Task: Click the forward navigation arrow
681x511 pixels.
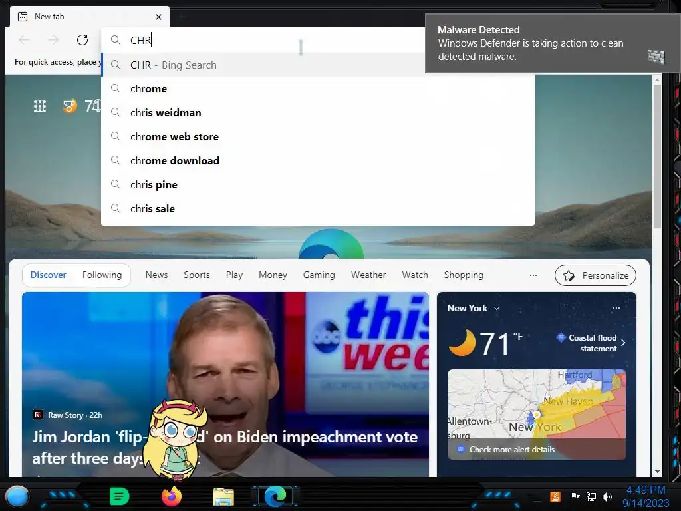Action: tap(53, 40)
